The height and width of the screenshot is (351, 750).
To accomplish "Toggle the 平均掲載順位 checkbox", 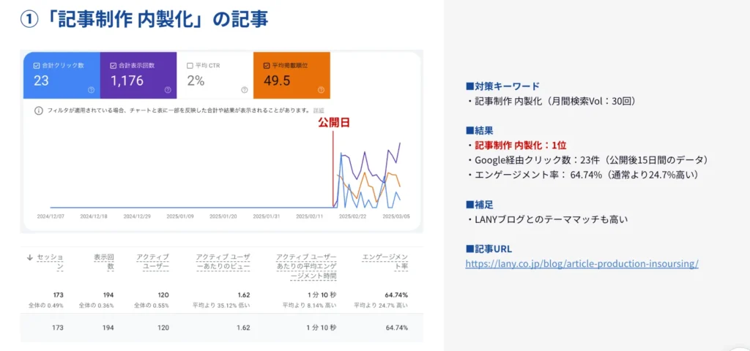I will [x=267, y=65].
